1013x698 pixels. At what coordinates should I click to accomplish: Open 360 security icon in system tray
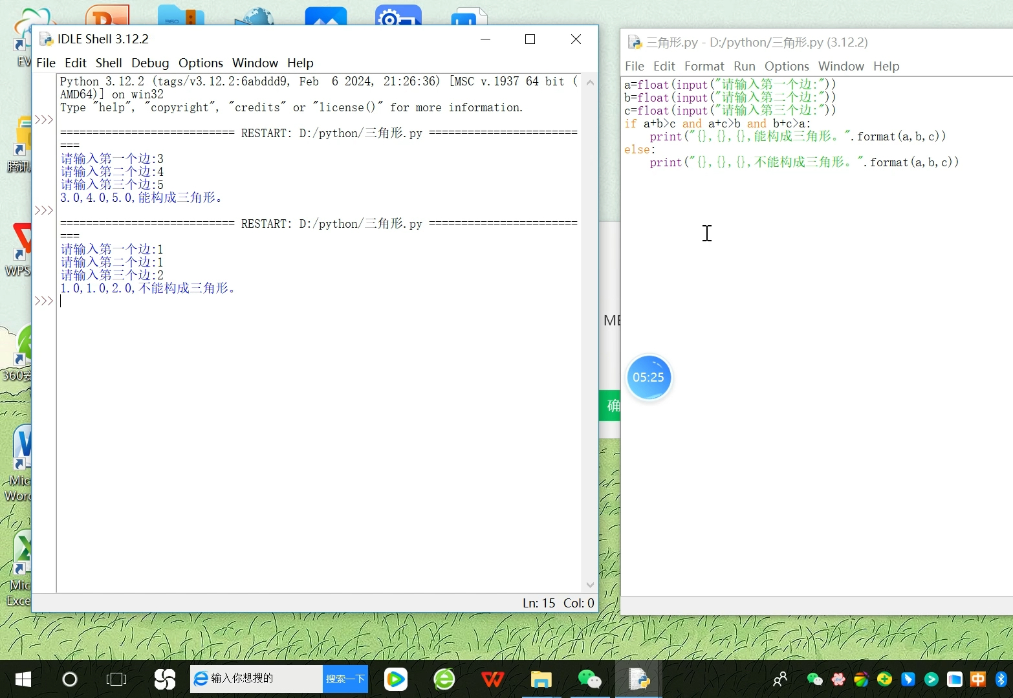click(x=884, y=679)
